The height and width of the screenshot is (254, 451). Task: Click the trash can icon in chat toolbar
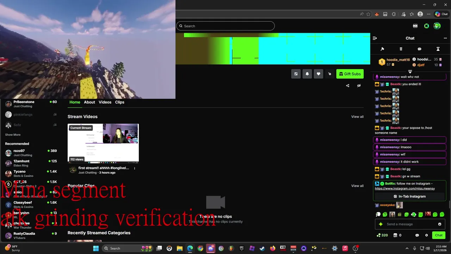coord(401,49)
